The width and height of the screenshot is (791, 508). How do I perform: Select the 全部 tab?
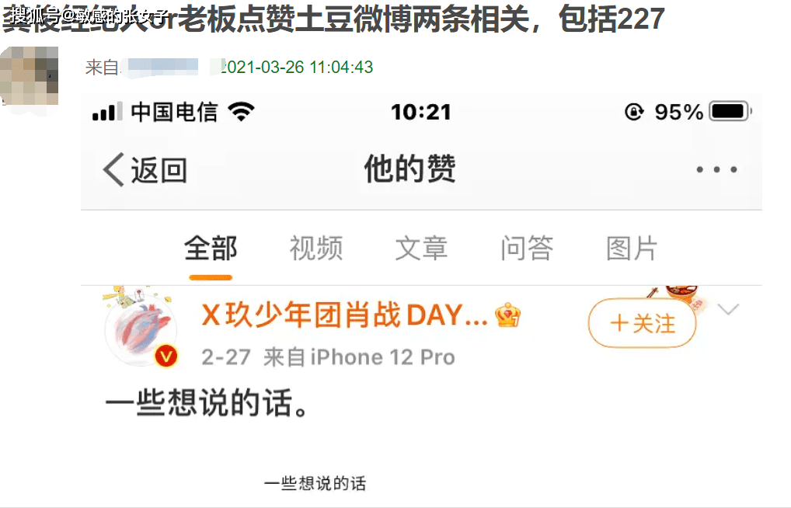coord(211,249)
